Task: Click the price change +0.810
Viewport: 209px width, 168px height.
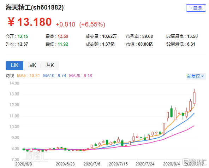Action: (65, 24)
